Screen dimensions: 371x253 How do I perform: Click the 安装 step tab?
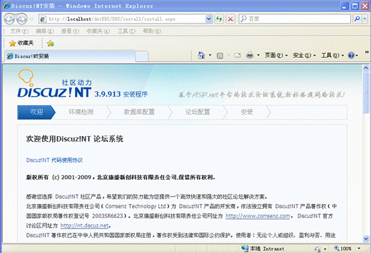[247, 112]
